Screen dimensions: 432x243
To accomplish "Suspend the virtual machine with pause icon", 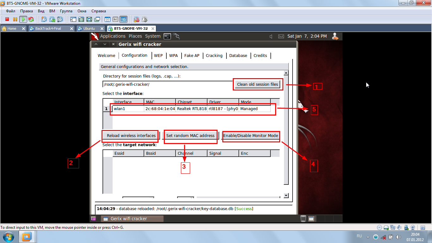I will coord(15,19).
